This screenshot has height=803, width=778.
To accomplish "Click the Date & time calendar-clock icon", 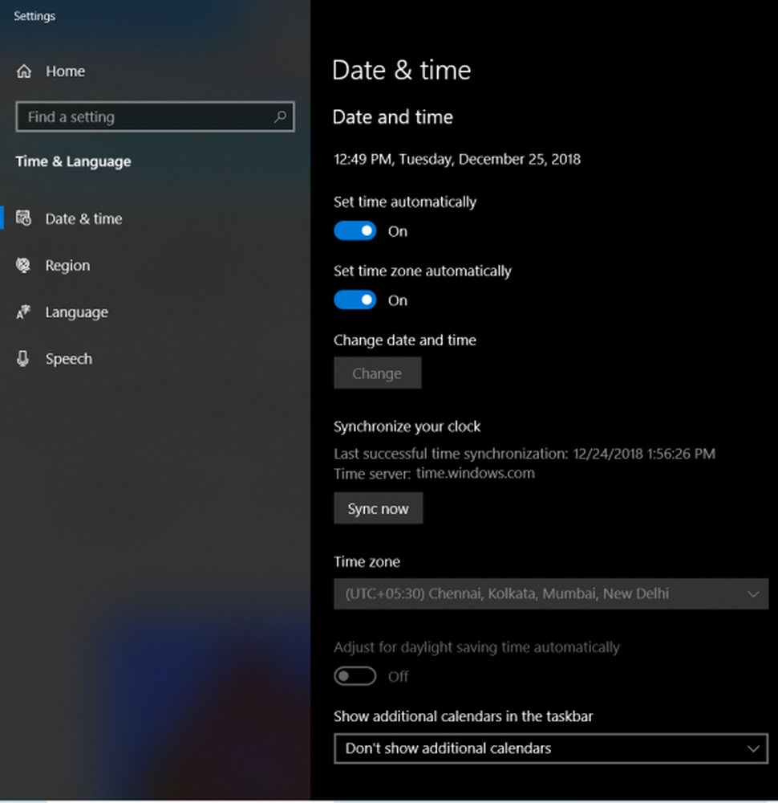I will [x=24, y=218].
